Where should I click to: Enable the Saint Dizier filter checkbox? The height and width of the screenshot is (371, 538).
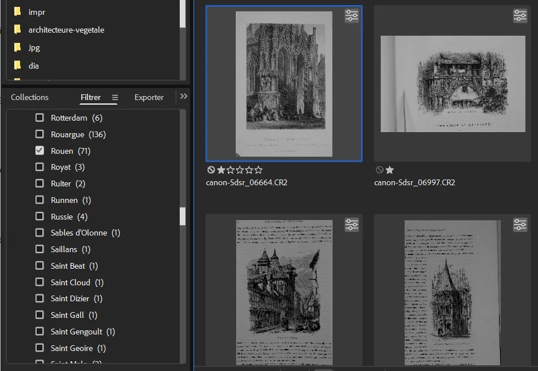[x=39, y=298]
